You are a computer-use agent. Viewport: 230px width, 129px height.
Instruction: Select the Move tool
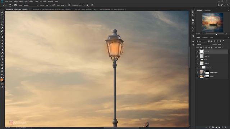click(2, 12)
